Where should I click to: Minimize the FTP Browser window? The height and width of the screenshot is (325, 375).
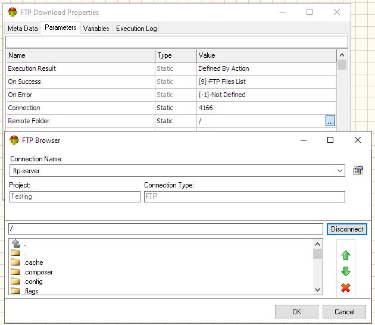coord(303,140)
